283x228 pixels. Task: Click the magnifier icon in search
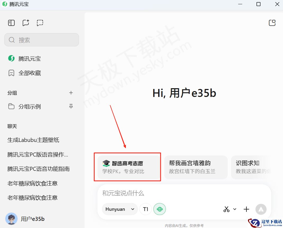(12, 40)
